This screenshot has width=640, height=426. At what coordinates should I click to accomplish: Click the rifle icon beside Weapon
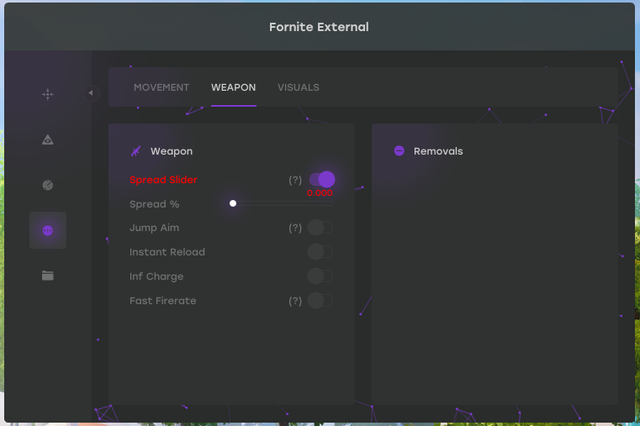pyautogui.click(x=136, y=151)
